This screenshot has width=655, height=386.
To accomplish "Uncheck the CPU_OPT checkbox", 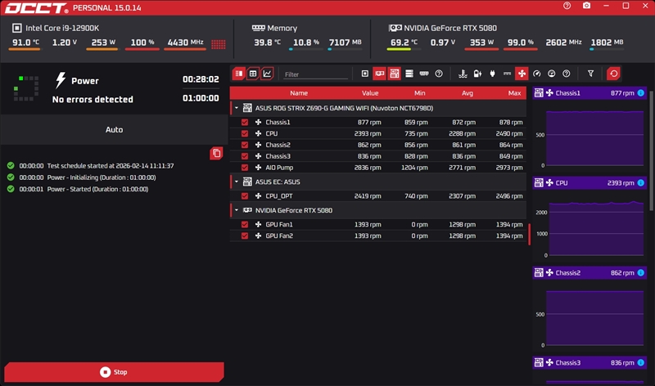I will pos(245,196).
